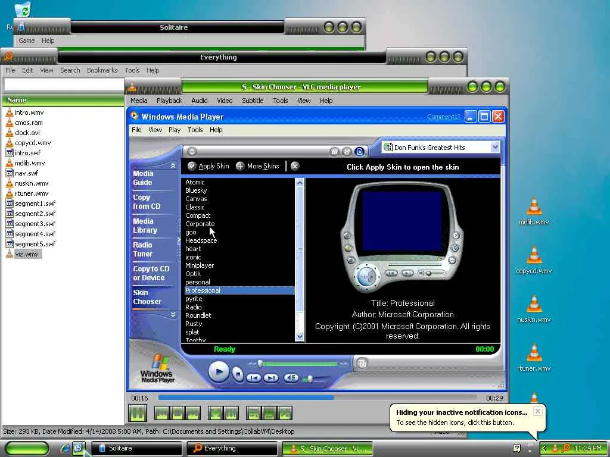Screen dimensions: 610x457
Task: Switch WMP to compact mode via the corner icon
Action: click(x=362, y=364)
